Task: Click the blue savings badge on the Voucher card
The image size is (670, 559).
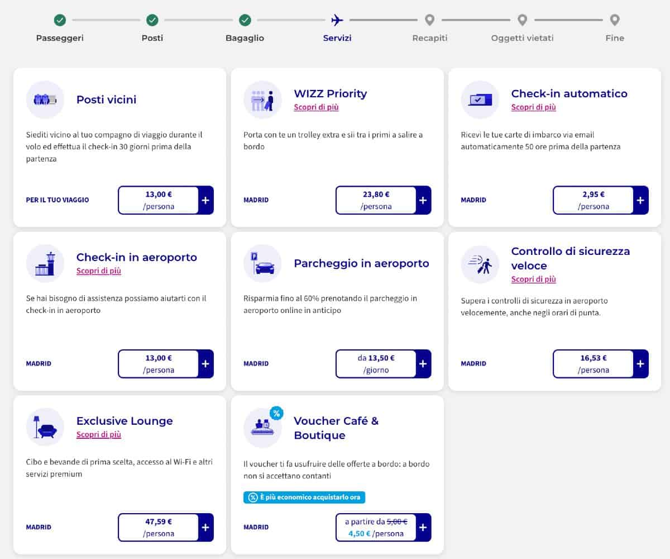Action: click(x=304, y=497)
